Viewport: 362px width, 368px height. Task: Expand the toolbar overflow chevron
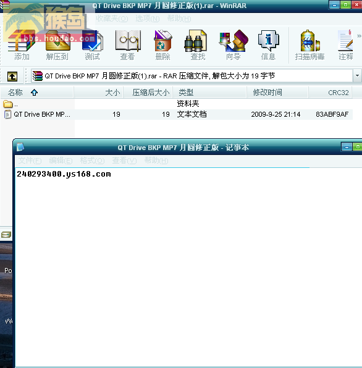pyautogui.click(x=359, y=36)
